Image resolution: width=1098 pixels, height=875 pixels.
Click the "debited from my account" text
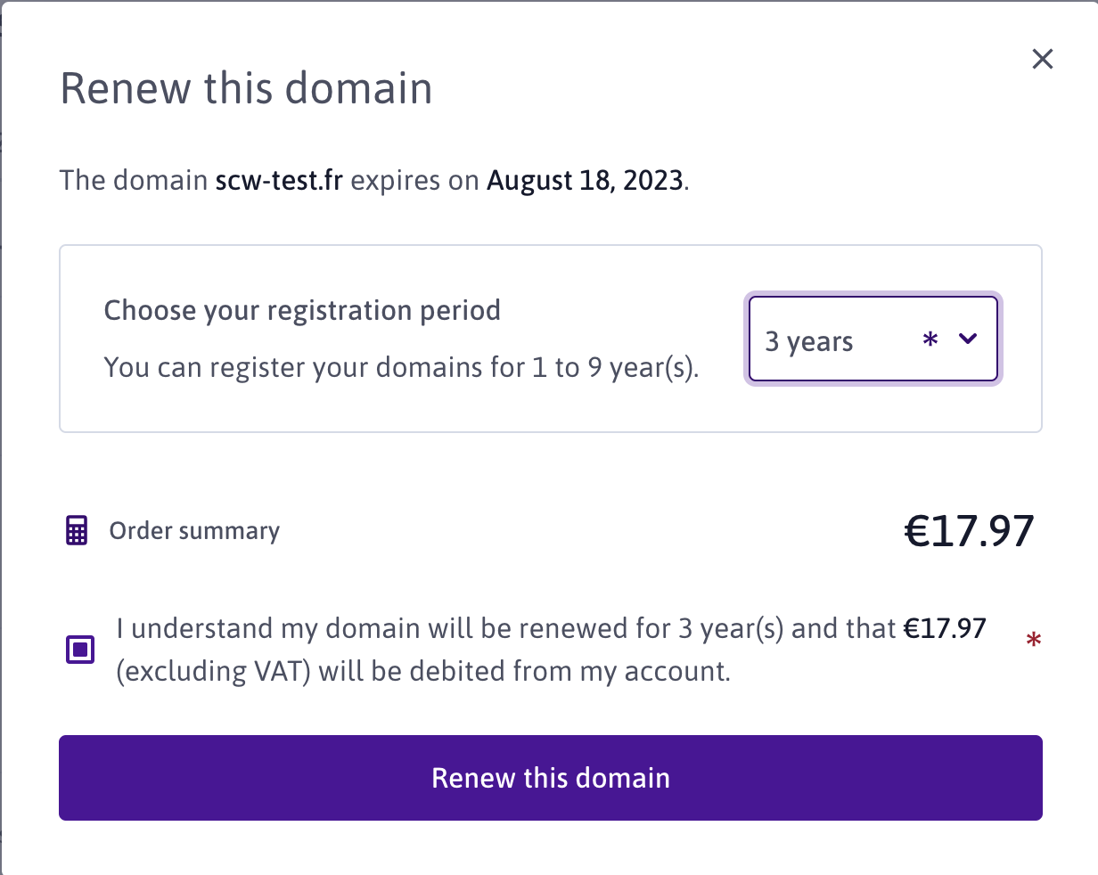tap(569, 671)
